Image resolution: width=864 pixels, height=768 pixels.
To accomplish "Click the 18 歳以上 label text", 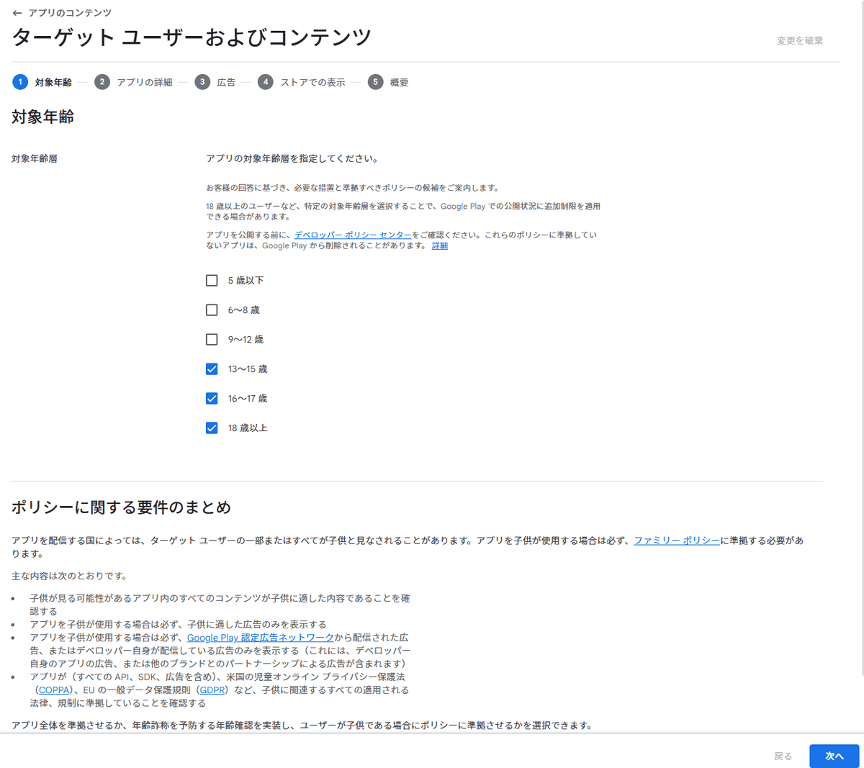I will click(x=248, y=428).
